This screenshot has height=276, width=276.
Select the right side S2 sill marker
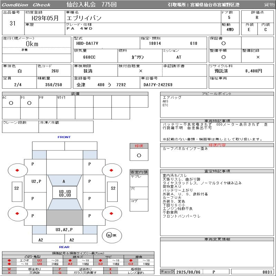[x=113, y=188]
